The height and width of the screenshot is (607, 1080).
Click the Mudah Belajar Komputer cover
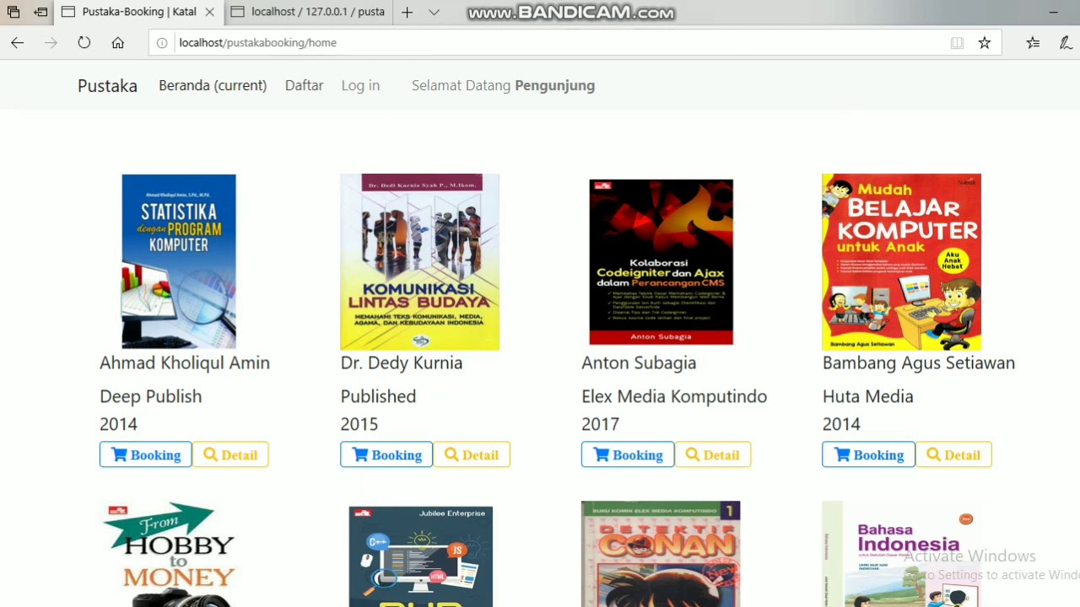click(901, 261)
